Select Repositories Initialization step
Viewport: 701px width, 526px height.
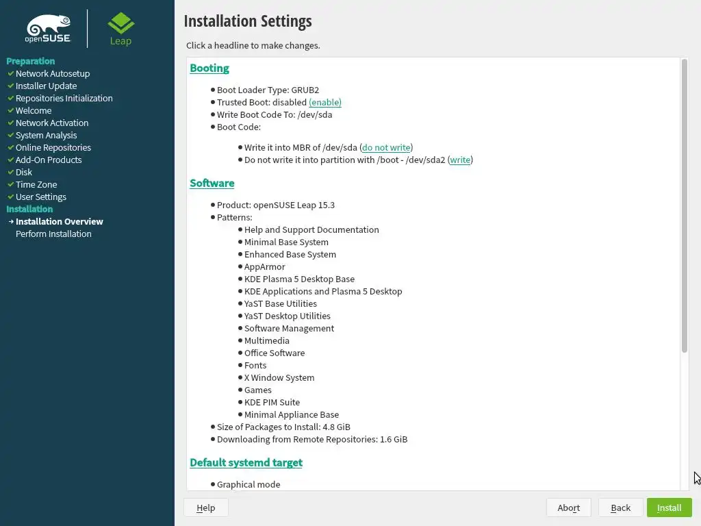[x=64, y=99]
